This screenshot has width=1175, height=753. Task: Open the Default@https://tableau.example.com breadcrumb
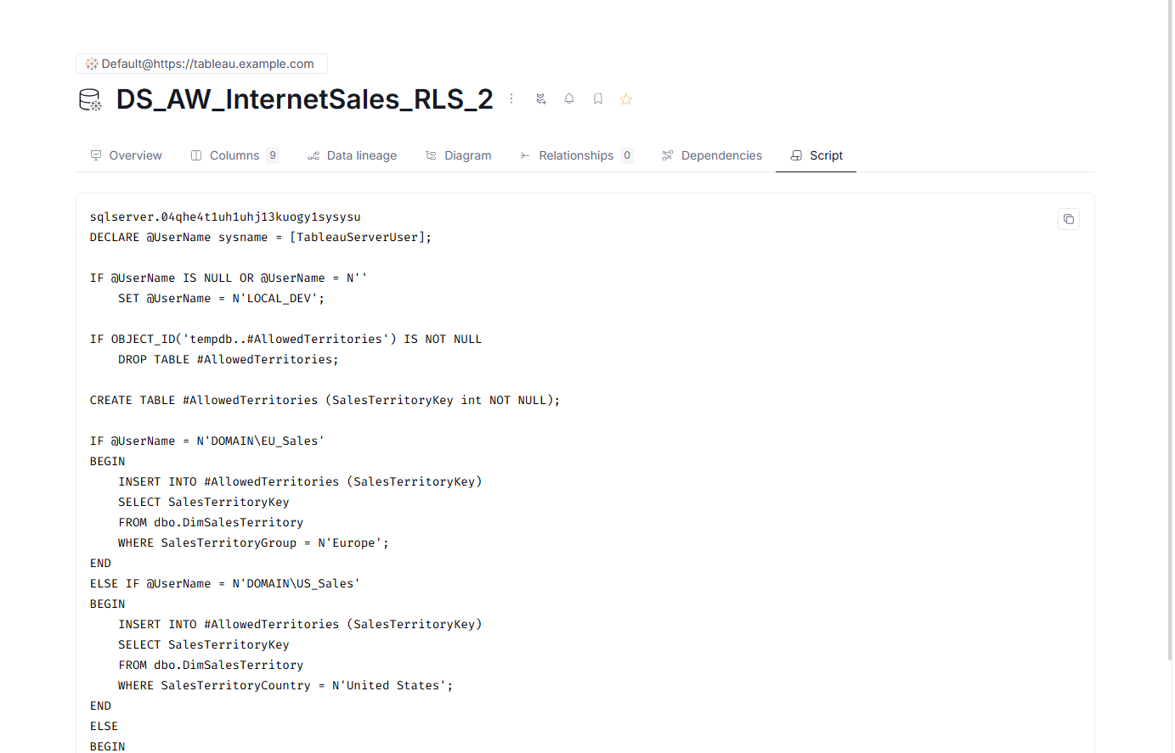[x=207, y=64]
